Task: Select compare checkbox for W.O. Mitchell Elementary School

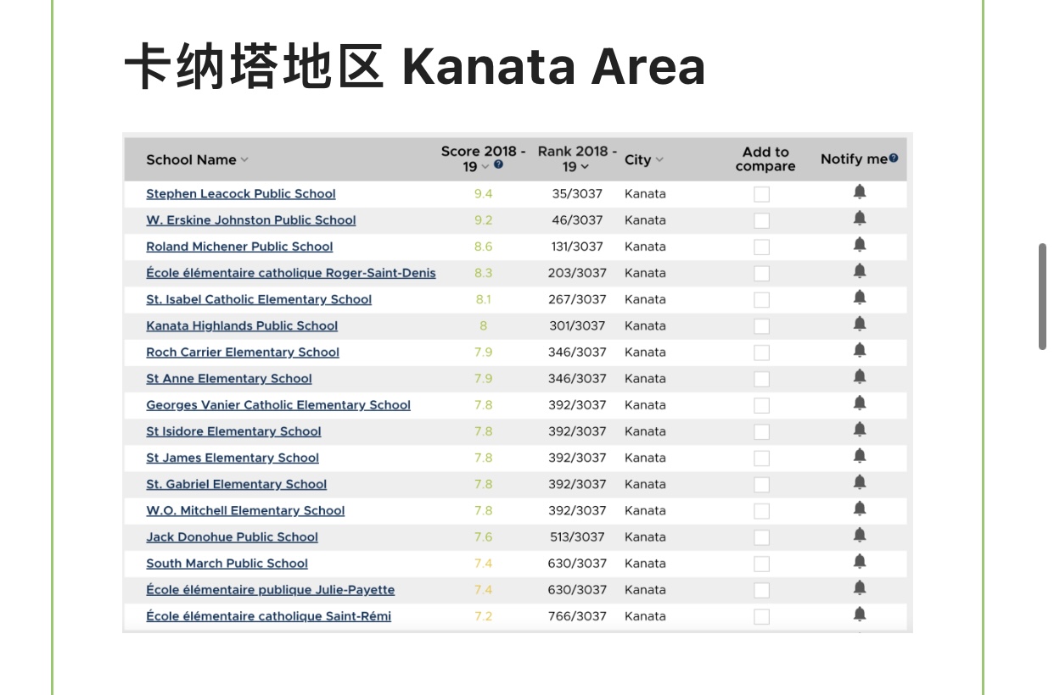Action: tap(761, 511)
